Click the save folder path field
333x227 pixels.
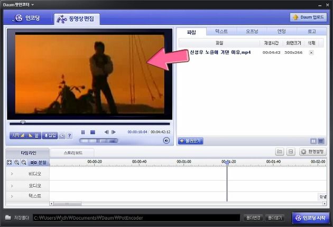coord(136,217)
